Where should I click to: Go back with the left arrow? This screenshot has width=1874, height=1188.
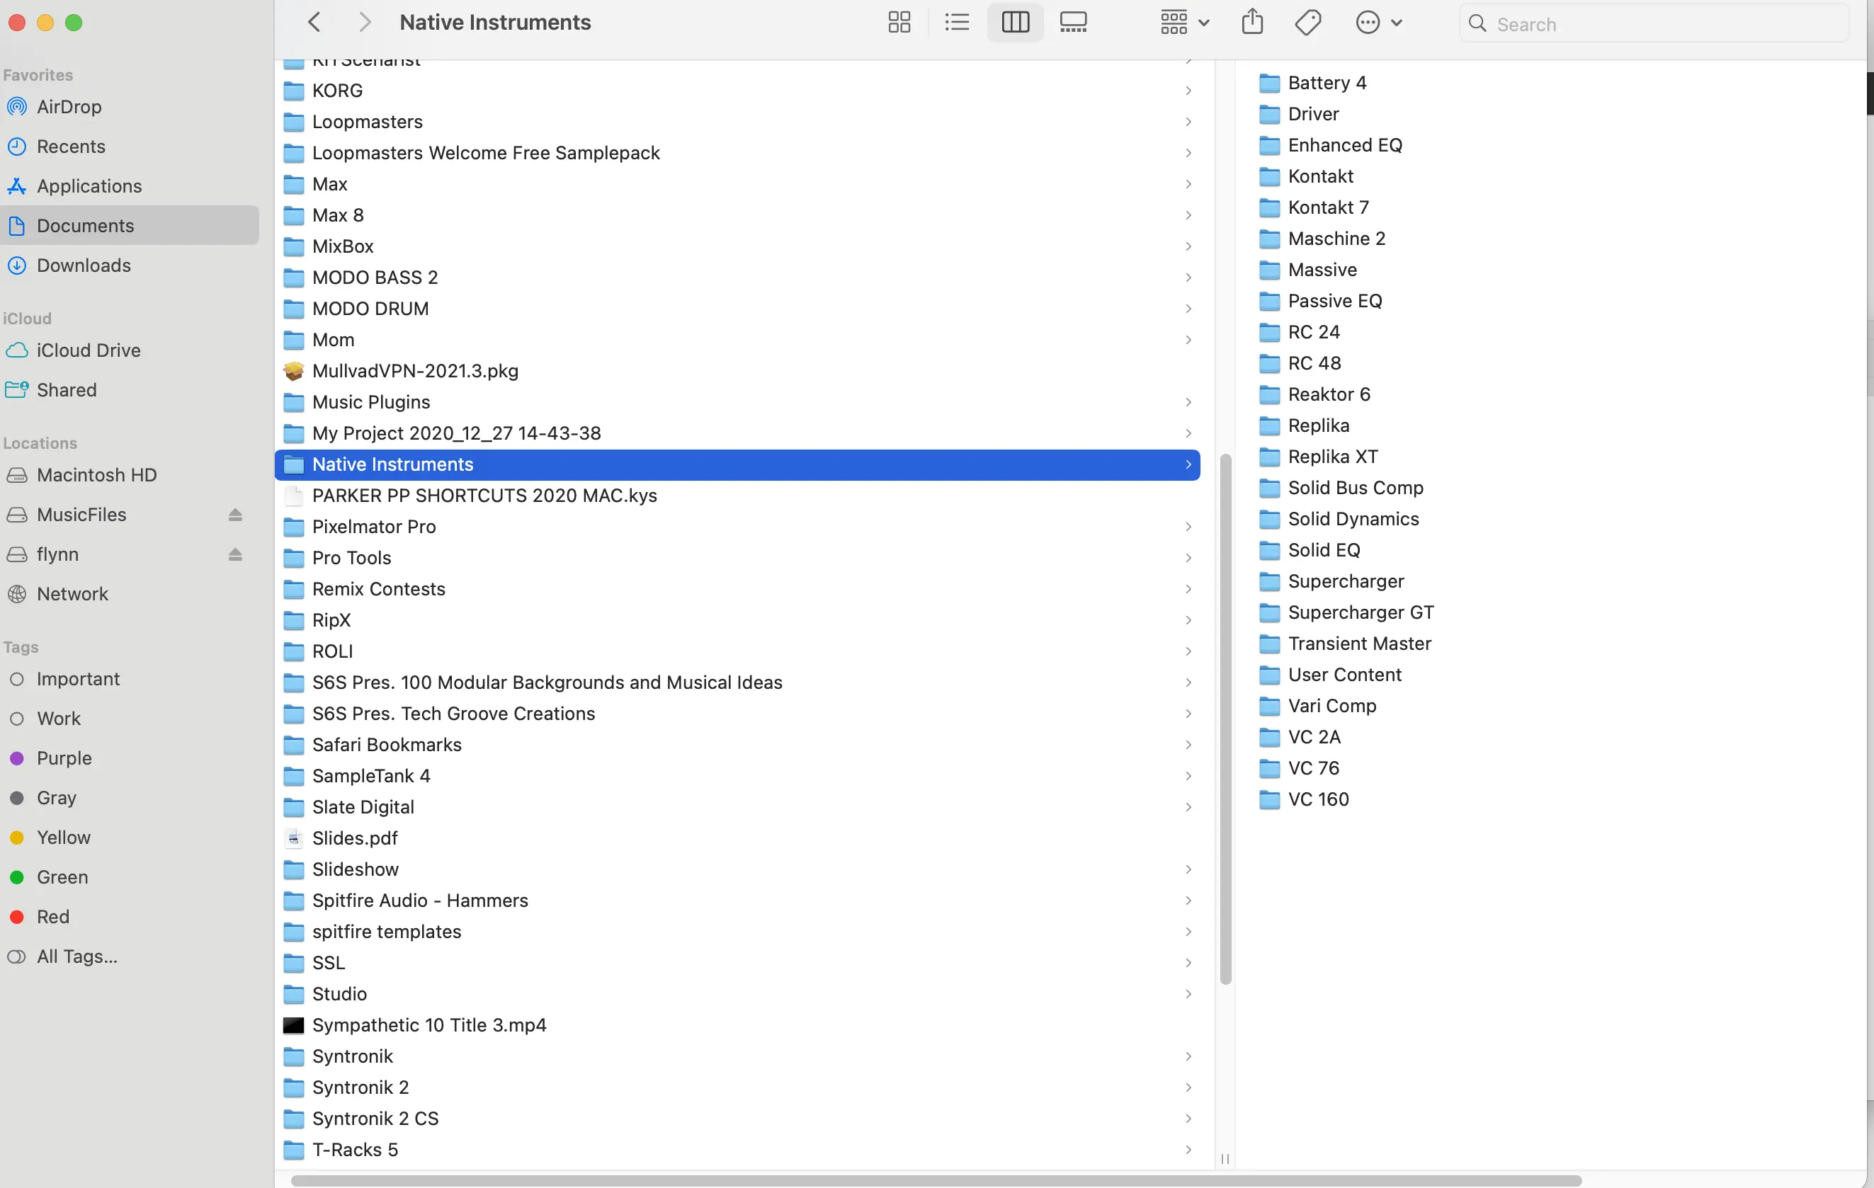(314, 23)
